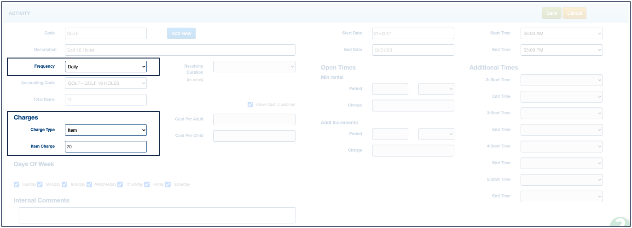
Task: Click the Start Date field
Action: (x=413, y=34)
